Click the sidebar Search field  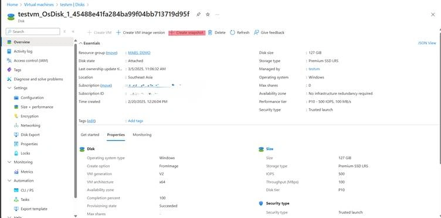point(33,32)
